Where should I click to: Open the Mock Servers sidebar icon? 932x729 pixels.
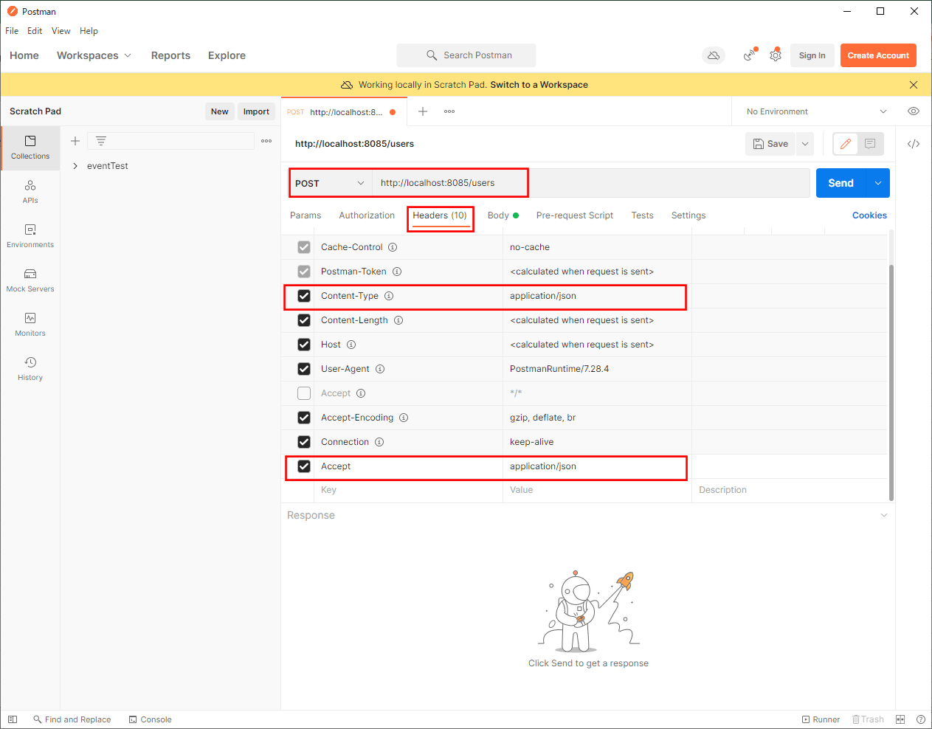[x=30, y=280]
